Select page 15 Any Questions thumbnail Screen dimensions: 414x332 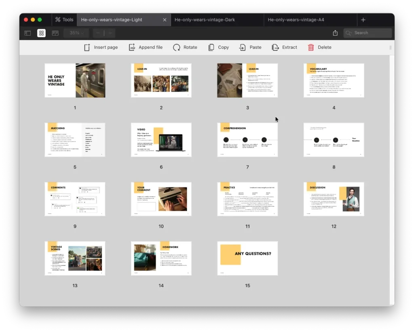[x=247, y=258]
